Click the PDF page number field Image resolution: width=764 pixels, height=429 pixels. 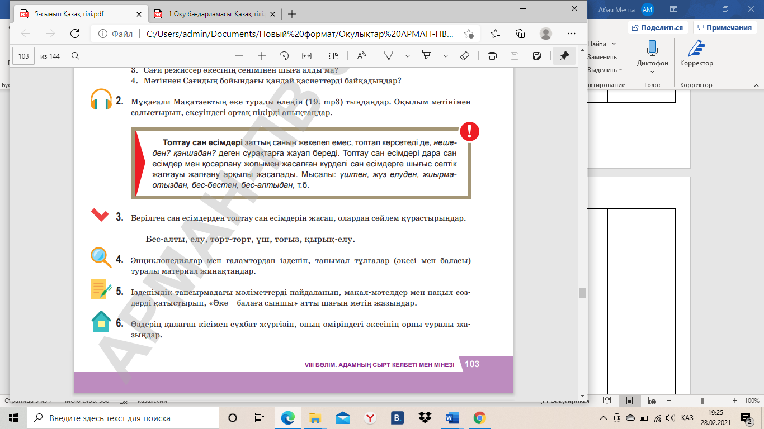(x=23, y=56)
